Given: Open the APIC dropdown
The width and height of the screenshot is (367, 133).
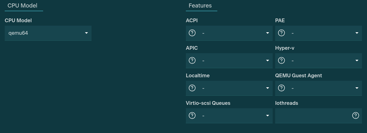Looking at the screenshot, I should point(268,60).
